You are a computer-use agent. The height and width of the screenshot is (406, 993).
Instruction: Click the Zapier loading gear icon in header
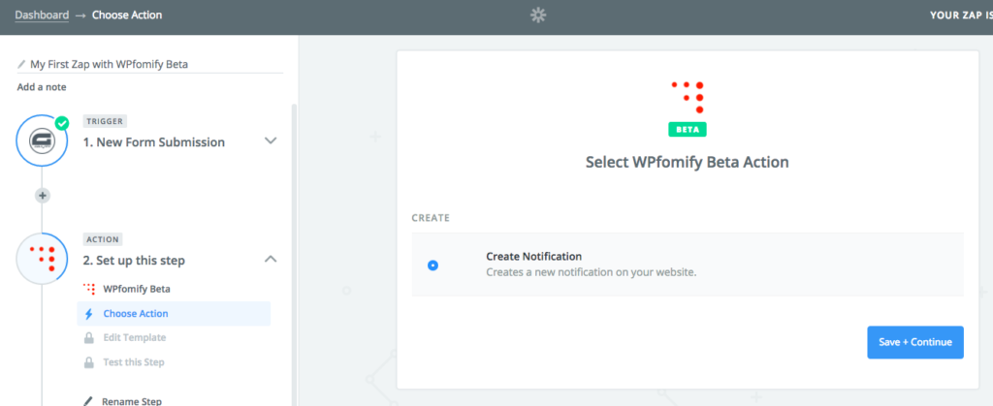click(x=537, y=16)
